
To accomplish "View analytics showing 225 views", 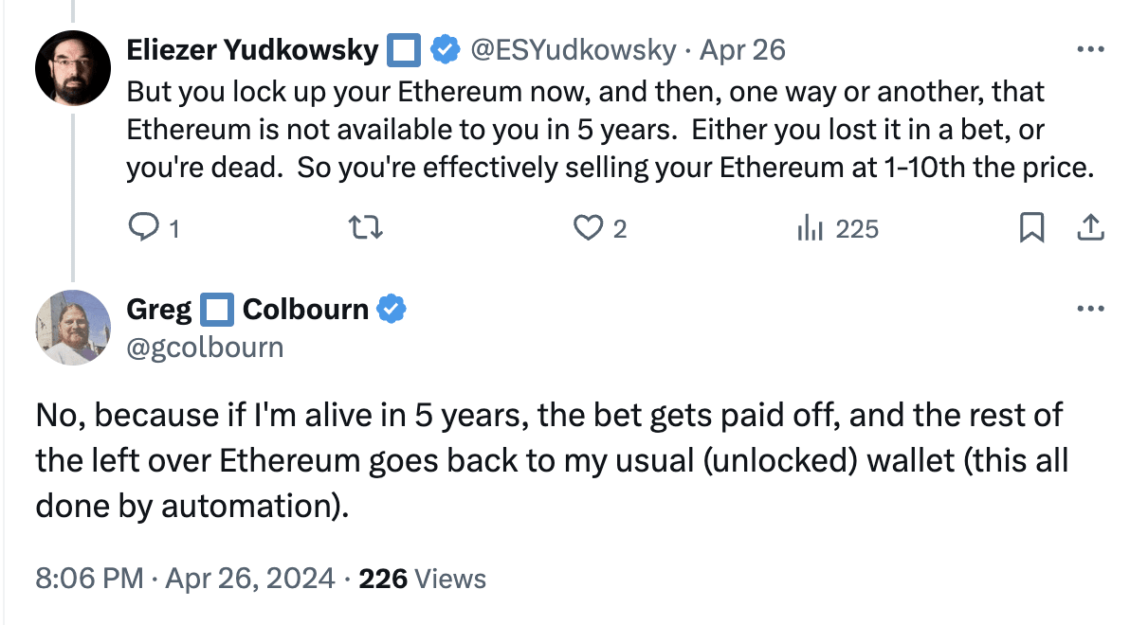I will 837,228.
